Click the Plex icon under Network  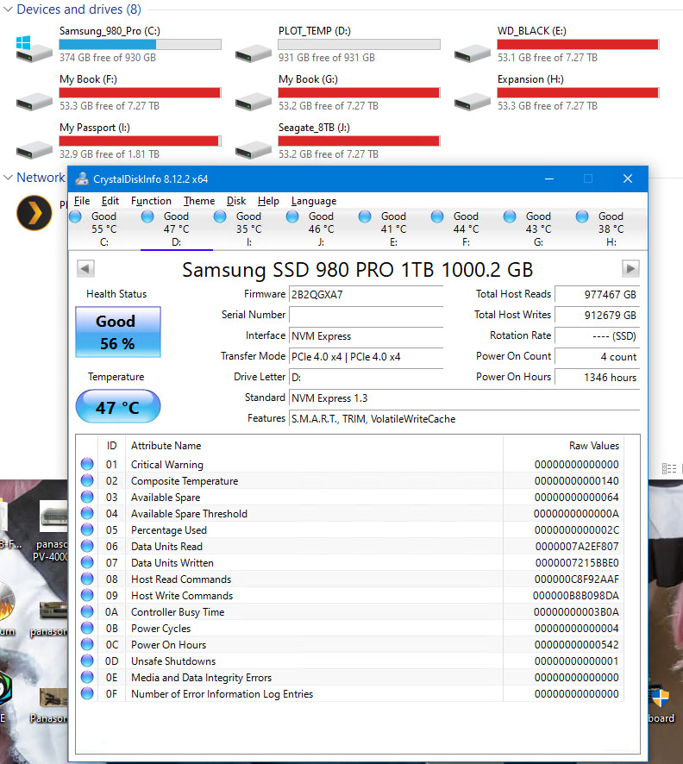[x=34, y=212]
